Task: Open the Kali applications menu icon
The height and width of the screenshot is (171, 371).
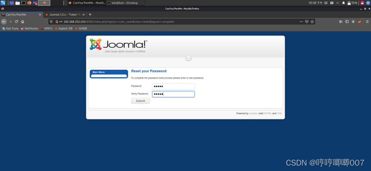Action: pos(3,3)
